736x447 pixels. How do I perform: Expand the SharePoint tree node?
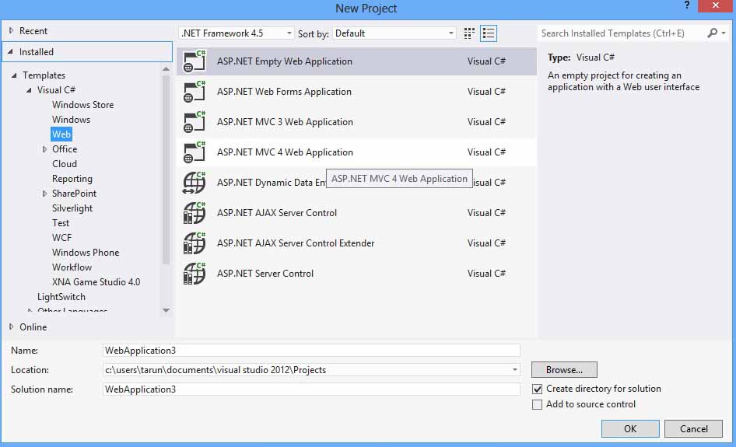[x=44, y=194]
